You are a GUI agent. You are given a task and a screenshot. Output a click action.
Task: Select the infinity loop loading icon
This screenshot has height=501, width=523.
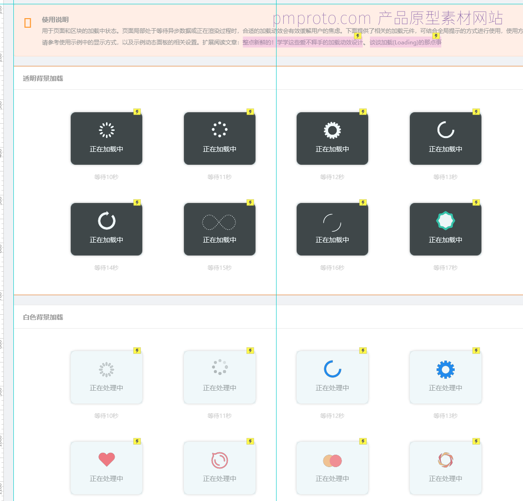click(219, 222)
